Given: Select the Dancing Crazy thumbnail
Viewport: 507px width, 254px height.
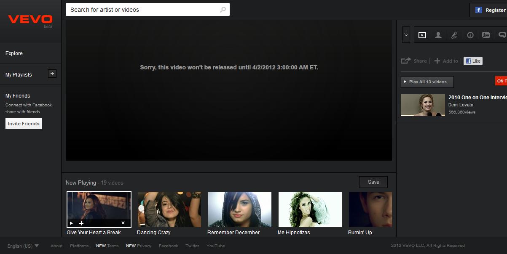Looking at the screenshot, I should click(x=169, y=209).
